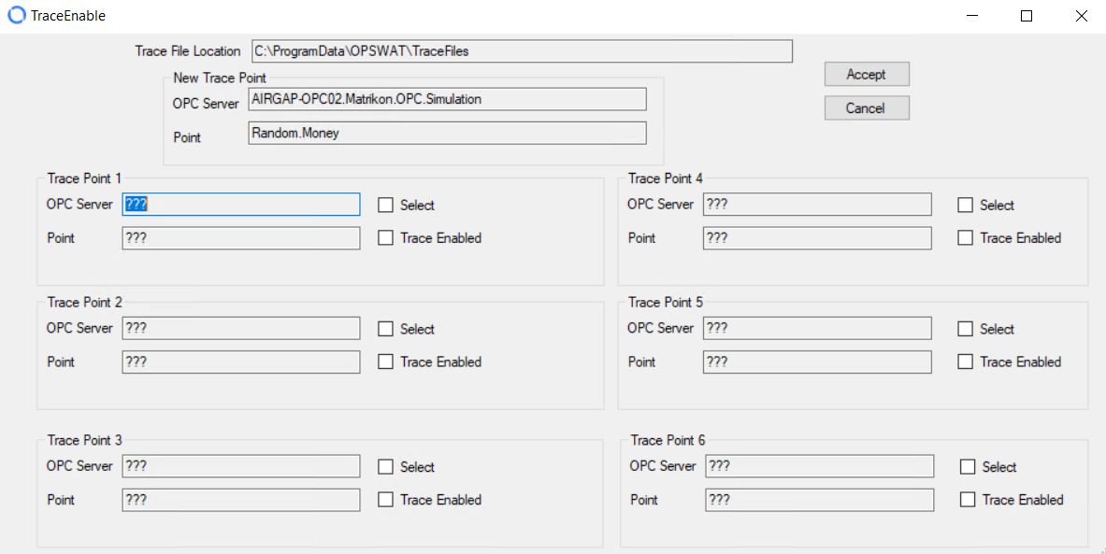This screenshot has width=1106, height=554.
Task: Click the Trace Point 6 group label
Action: (668, 441)
